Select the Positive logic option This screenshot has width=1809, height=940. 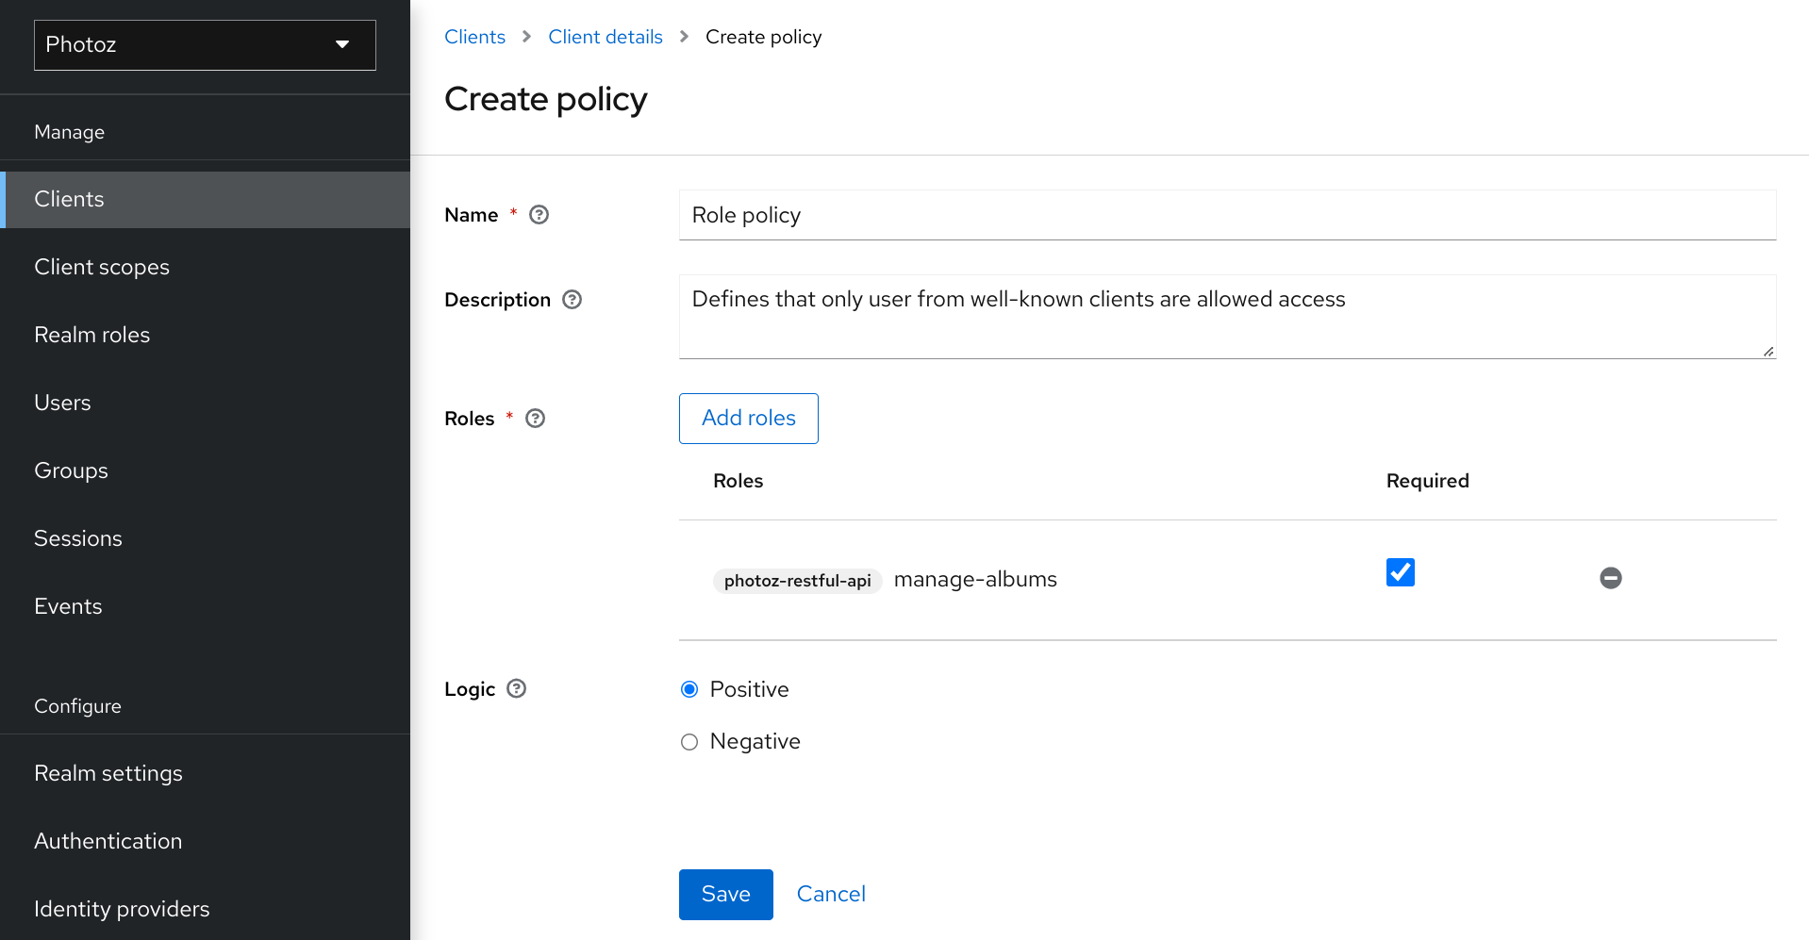coord(689,689)
